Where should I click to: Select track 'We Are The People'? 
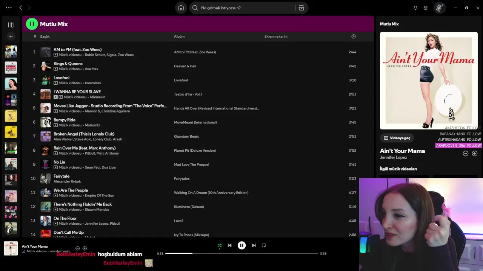[71, 190]
